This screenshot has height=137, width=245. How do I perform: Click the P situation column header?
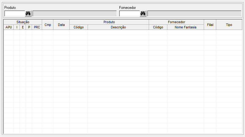(x=29, y=27)
